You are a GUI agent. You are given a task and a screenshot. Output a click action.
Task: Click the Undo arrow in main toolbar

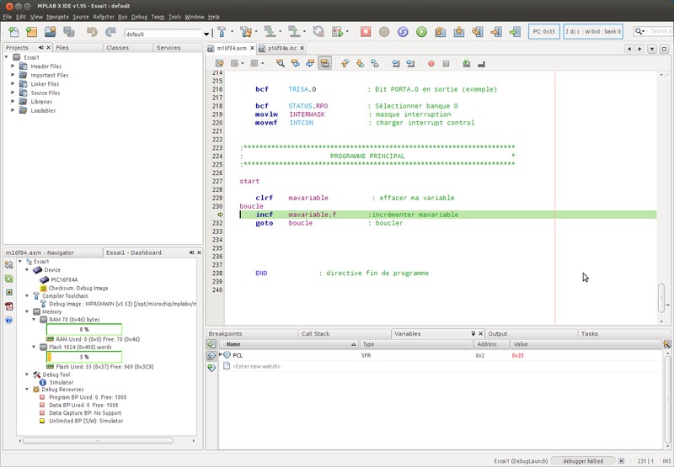(92, 32)
